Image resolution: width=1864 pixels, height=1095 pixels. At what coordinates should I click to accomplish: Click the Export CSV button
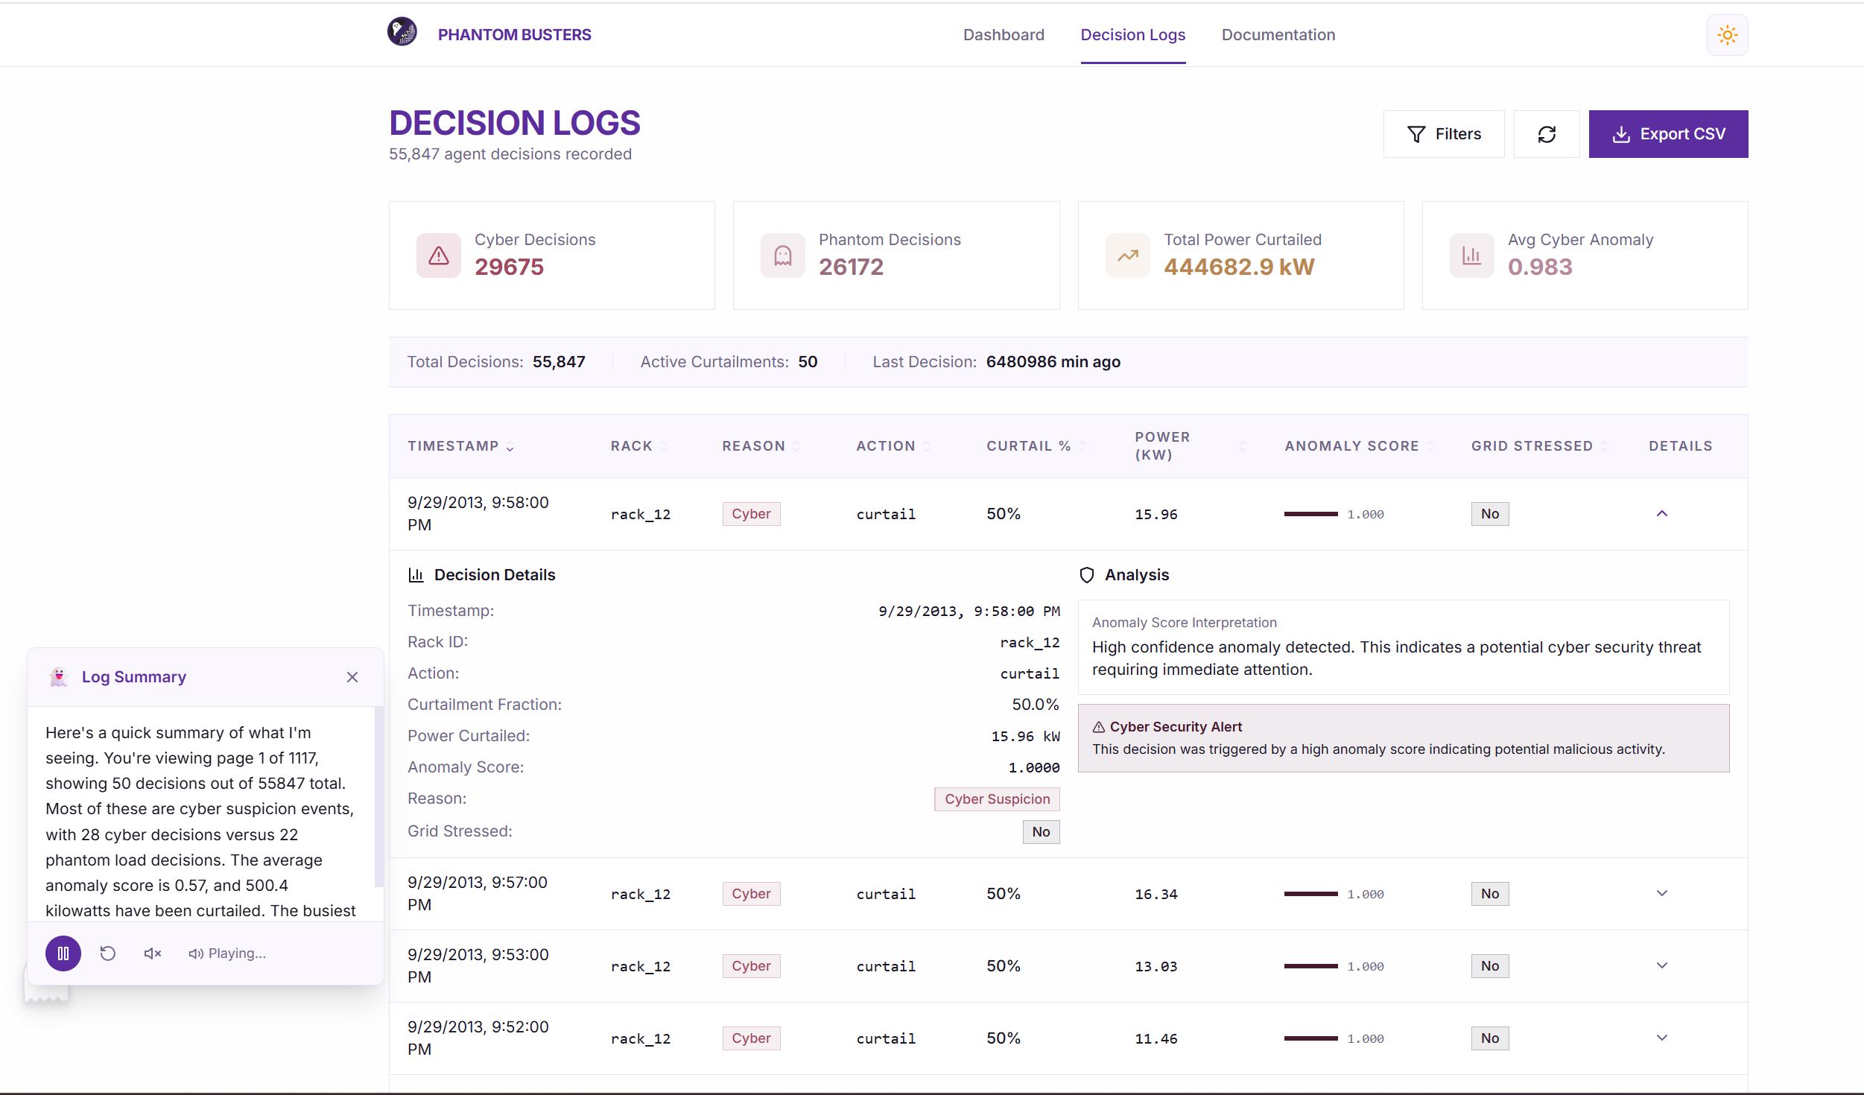click(1668, 134)
